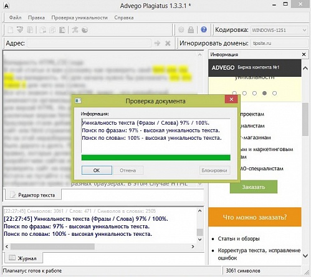Open the Справка menu
The image size is (311, 277).
(x=124, y=17)
